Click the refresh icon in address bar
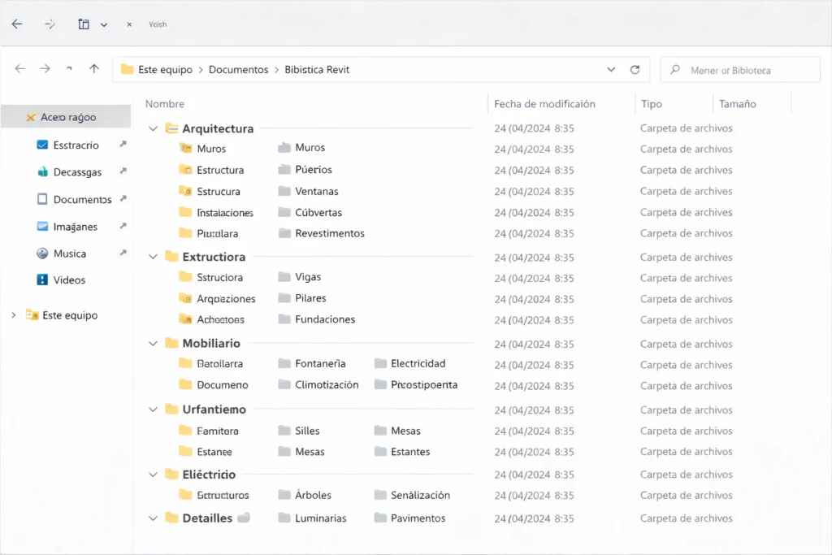Viewport: 832px width, 555px height. (635, 70)
